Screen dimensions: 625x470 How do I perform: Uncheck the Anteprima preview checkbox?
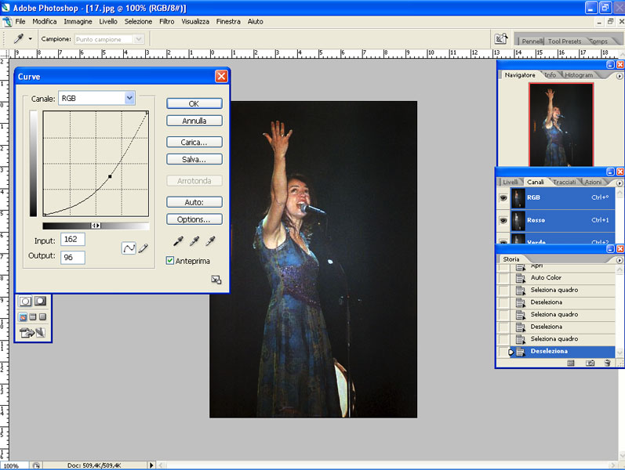click(x=170, y=261)
